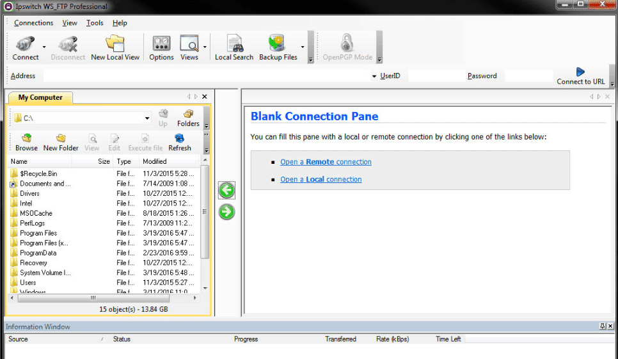The image size is (618, 359).
Task: Sort by the Size column header
Action: (92, 161)
